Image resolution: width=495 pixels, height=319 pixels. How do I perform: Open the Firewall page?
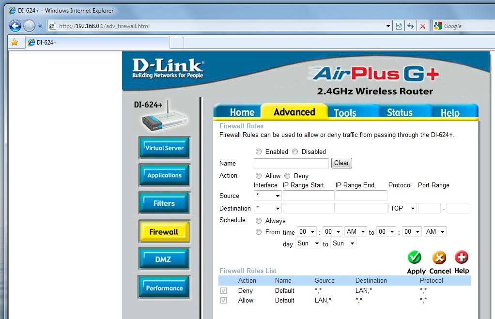(164, 232)
